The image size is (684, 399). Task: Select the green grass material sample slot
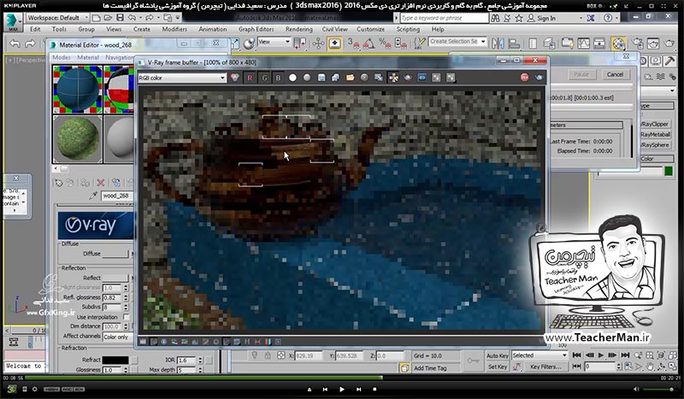(77, 138)
